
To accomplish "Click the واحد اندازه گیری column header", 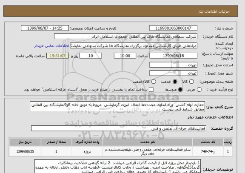I will coord(87,142).
